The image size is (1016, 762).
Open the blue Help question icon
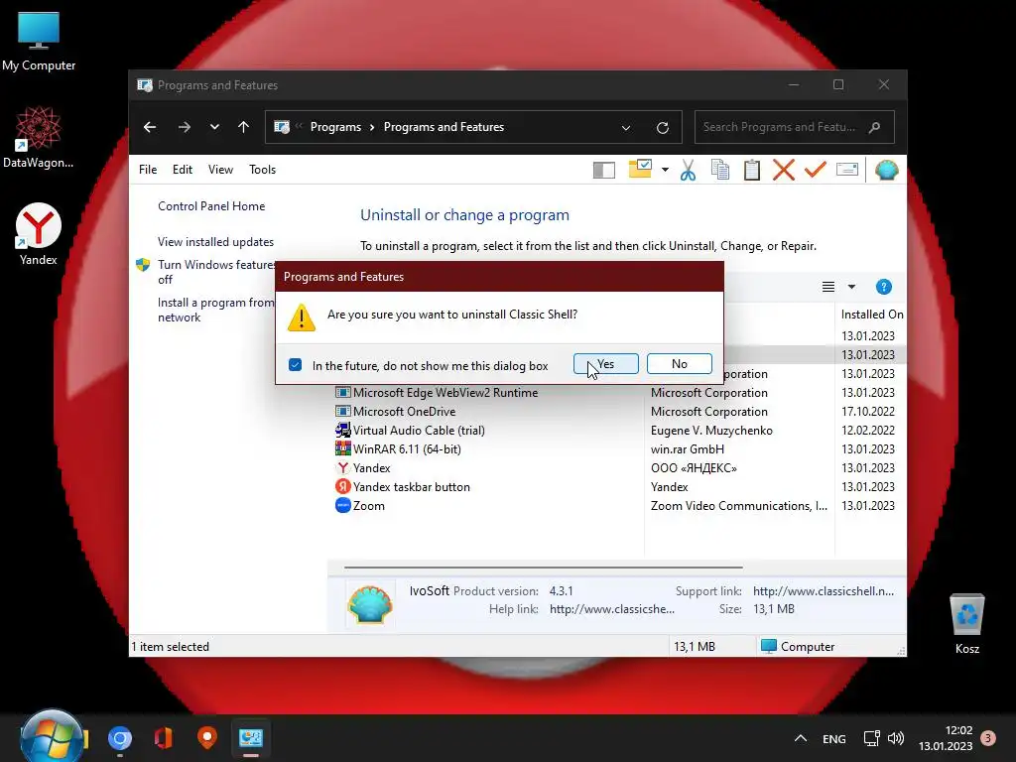[x=883, y=287]
